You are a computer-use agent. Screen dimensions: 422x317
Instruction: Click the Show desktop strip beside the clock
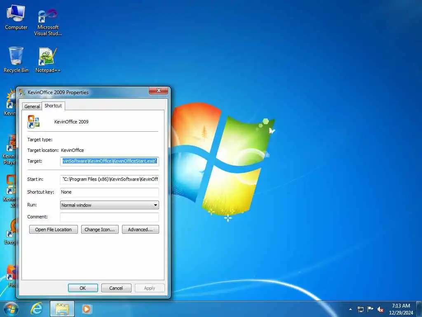419,309
